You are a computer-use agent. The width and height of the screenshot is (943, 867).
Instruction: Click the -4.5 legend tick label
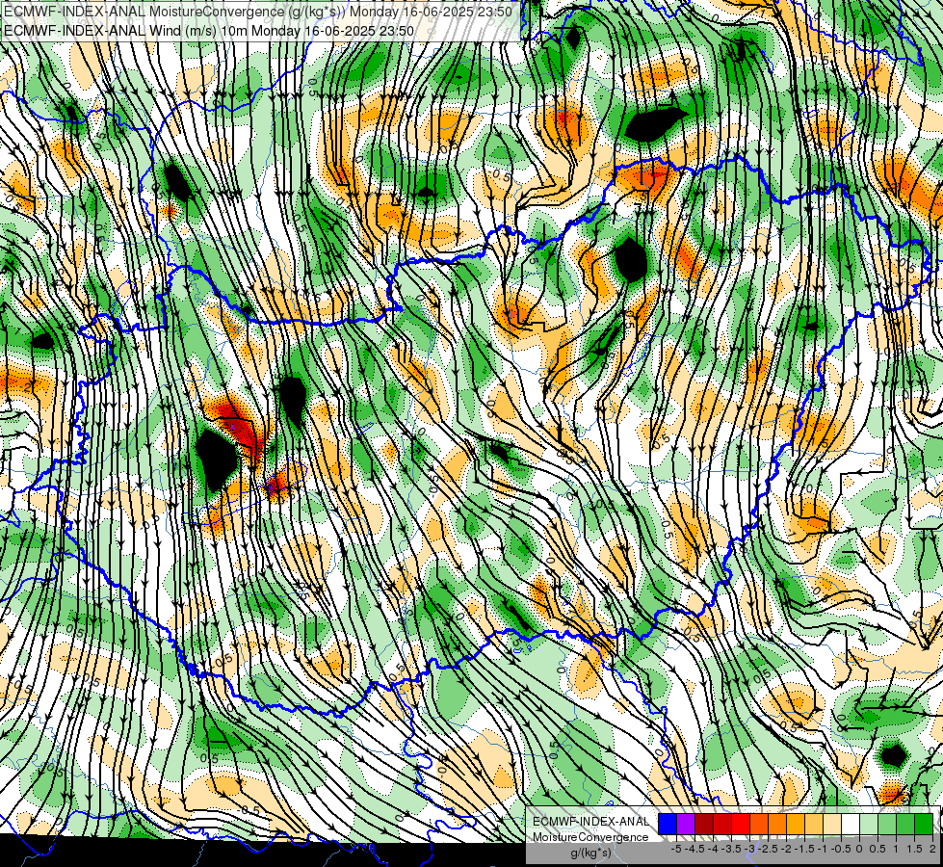click(694, 849)
